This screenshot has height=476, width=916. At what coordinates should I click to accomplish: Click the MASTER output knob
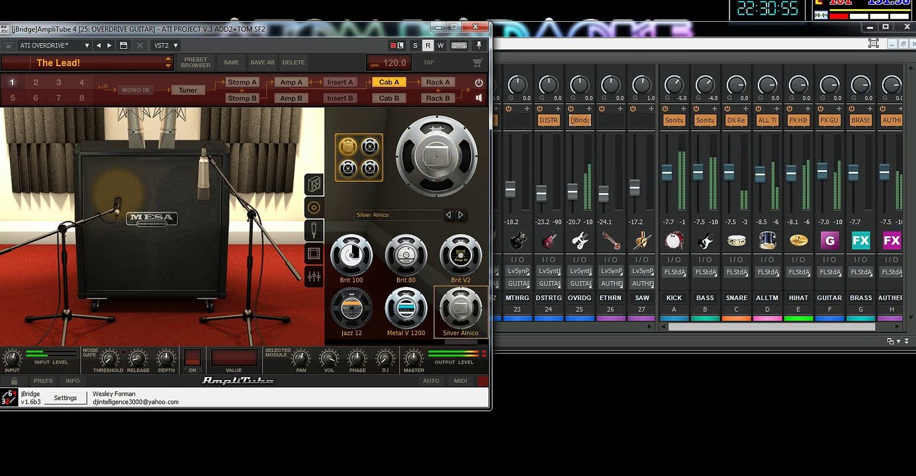point(414,358)
